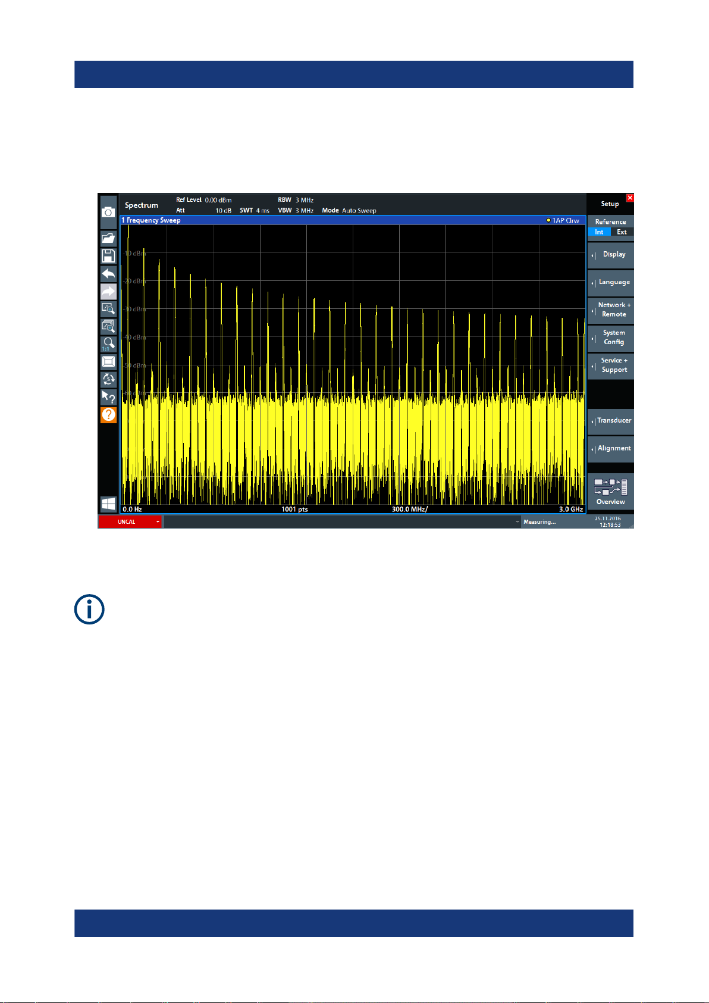Image resolution: width=709 pixels, height=1003 pixels.
Task: Reset zoom with the 1:1 magnifier
Action: (108, 344)
